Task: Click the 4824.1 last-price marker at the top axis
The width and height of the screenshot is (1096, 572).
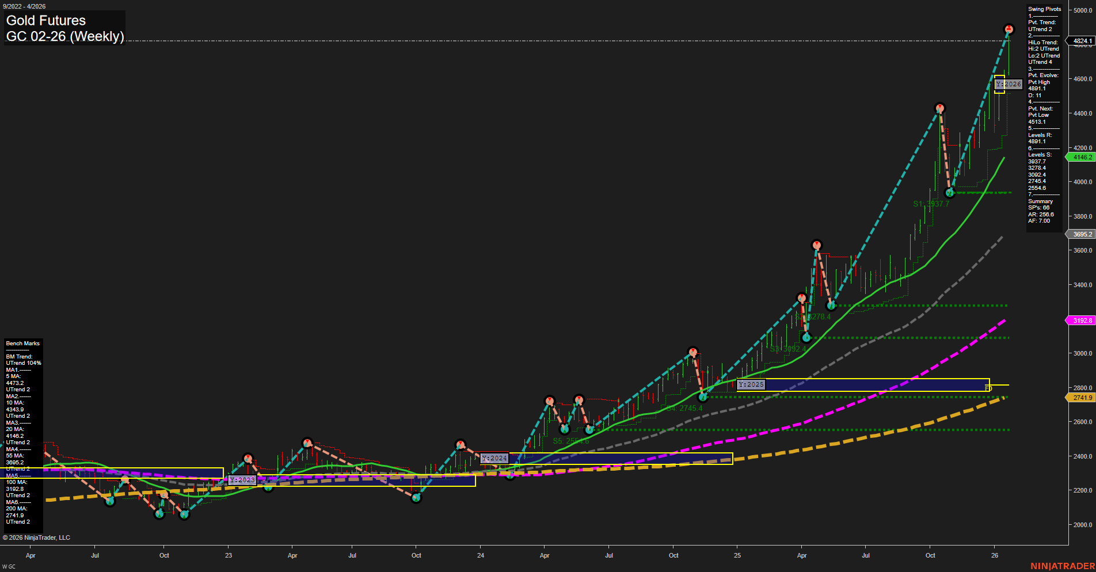Action: click(x=1082, y=40)
